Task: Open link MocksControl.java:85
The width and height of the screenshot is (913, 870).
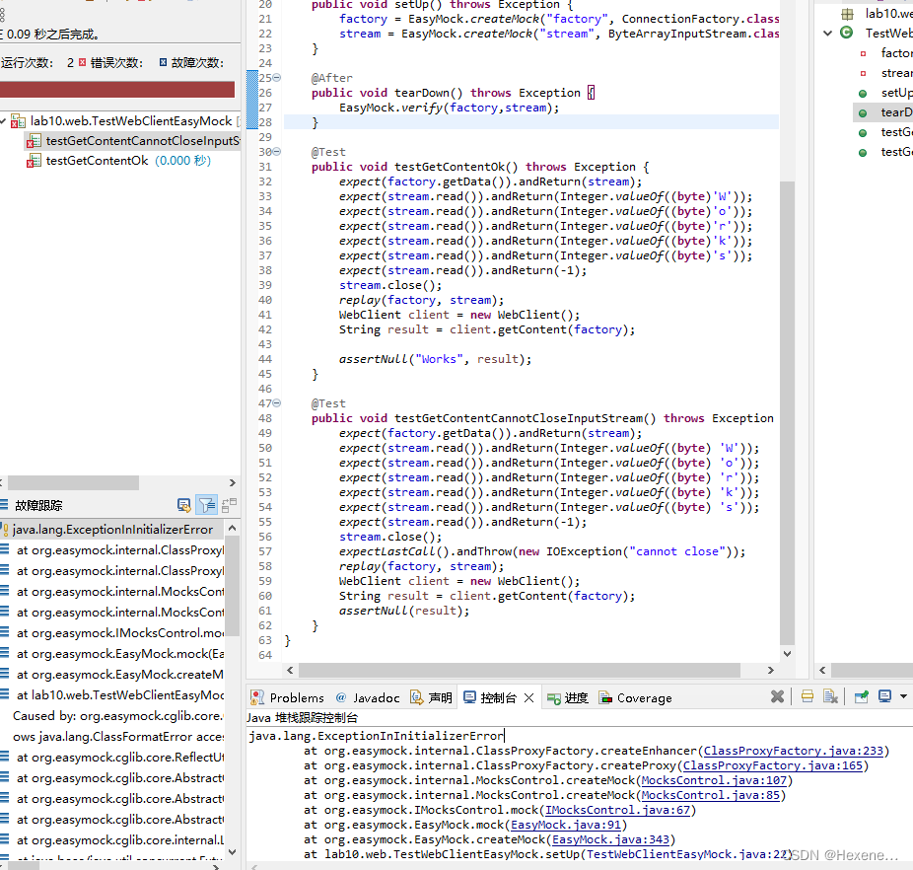Action: 710,795
